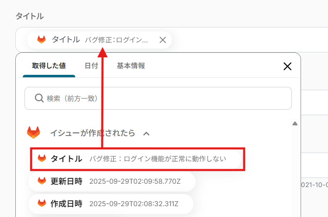328x217 pixels.
Task: Remove the タイトル chip with its X
Action: coord(163,40)
